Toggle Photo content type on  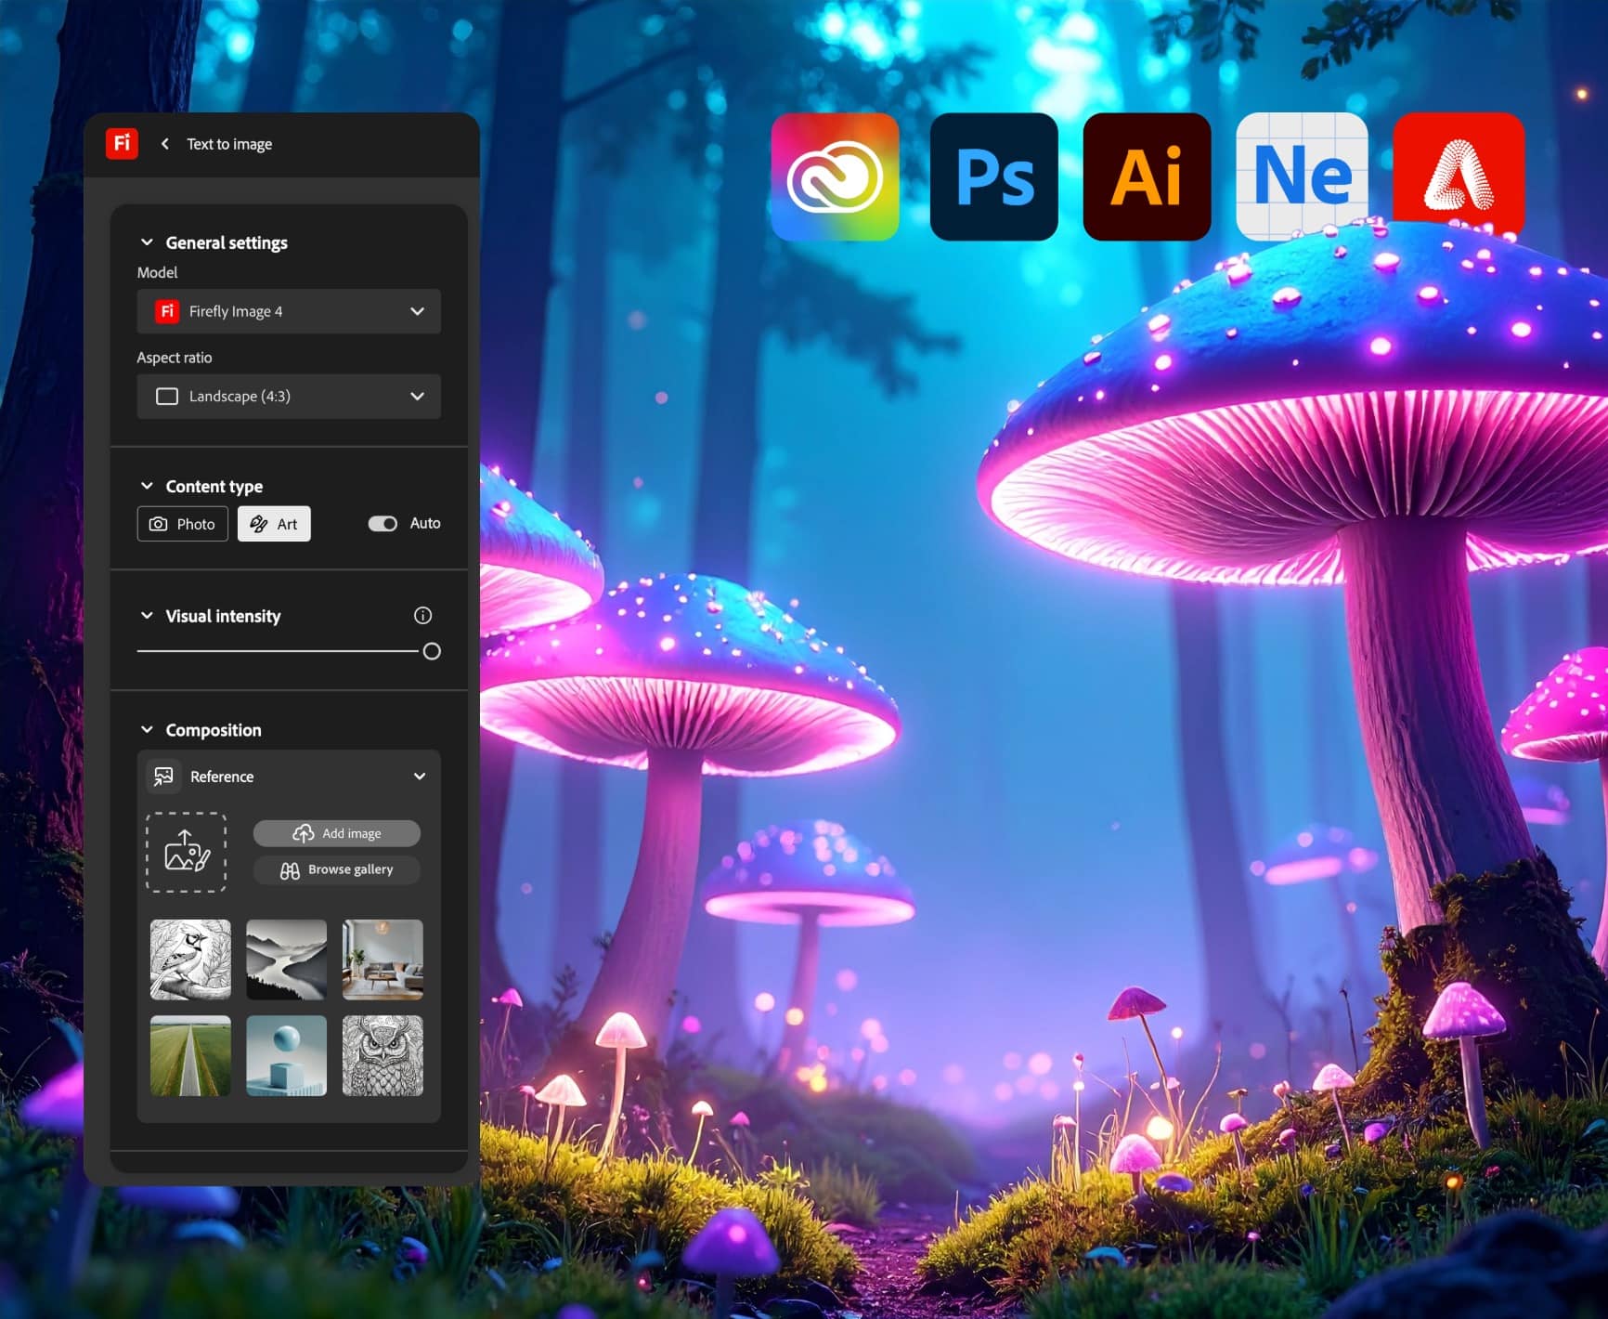click(x=182, y=523)
